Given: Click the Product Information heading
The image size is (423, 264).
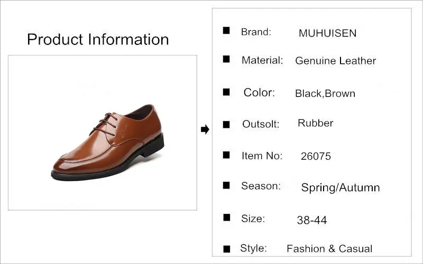Looking at the screenshot, I should click(x=98, y=39).
